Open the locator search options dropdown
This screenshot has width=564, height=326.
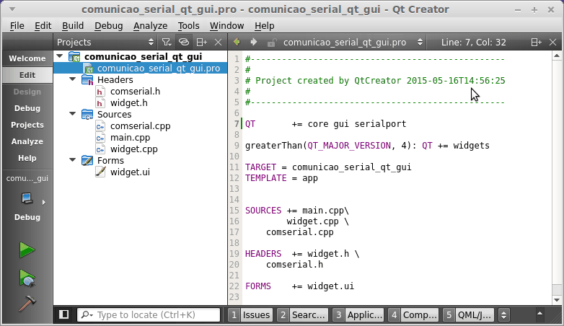pyautogui.click(x=87, y=315)
